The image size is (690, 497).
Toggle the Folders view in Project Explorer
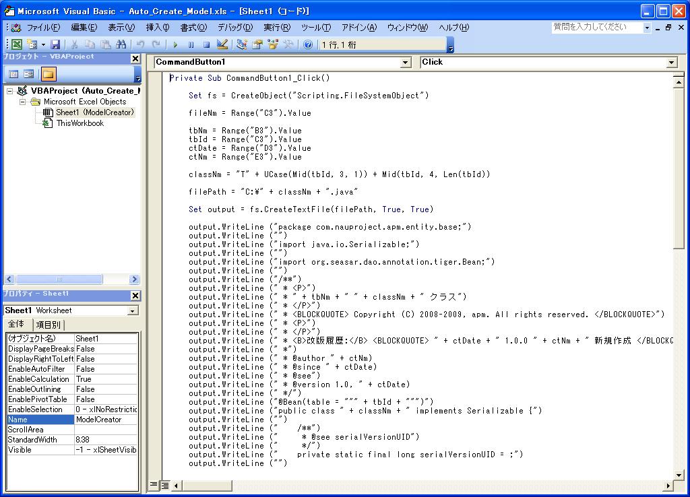pos(47,73)
